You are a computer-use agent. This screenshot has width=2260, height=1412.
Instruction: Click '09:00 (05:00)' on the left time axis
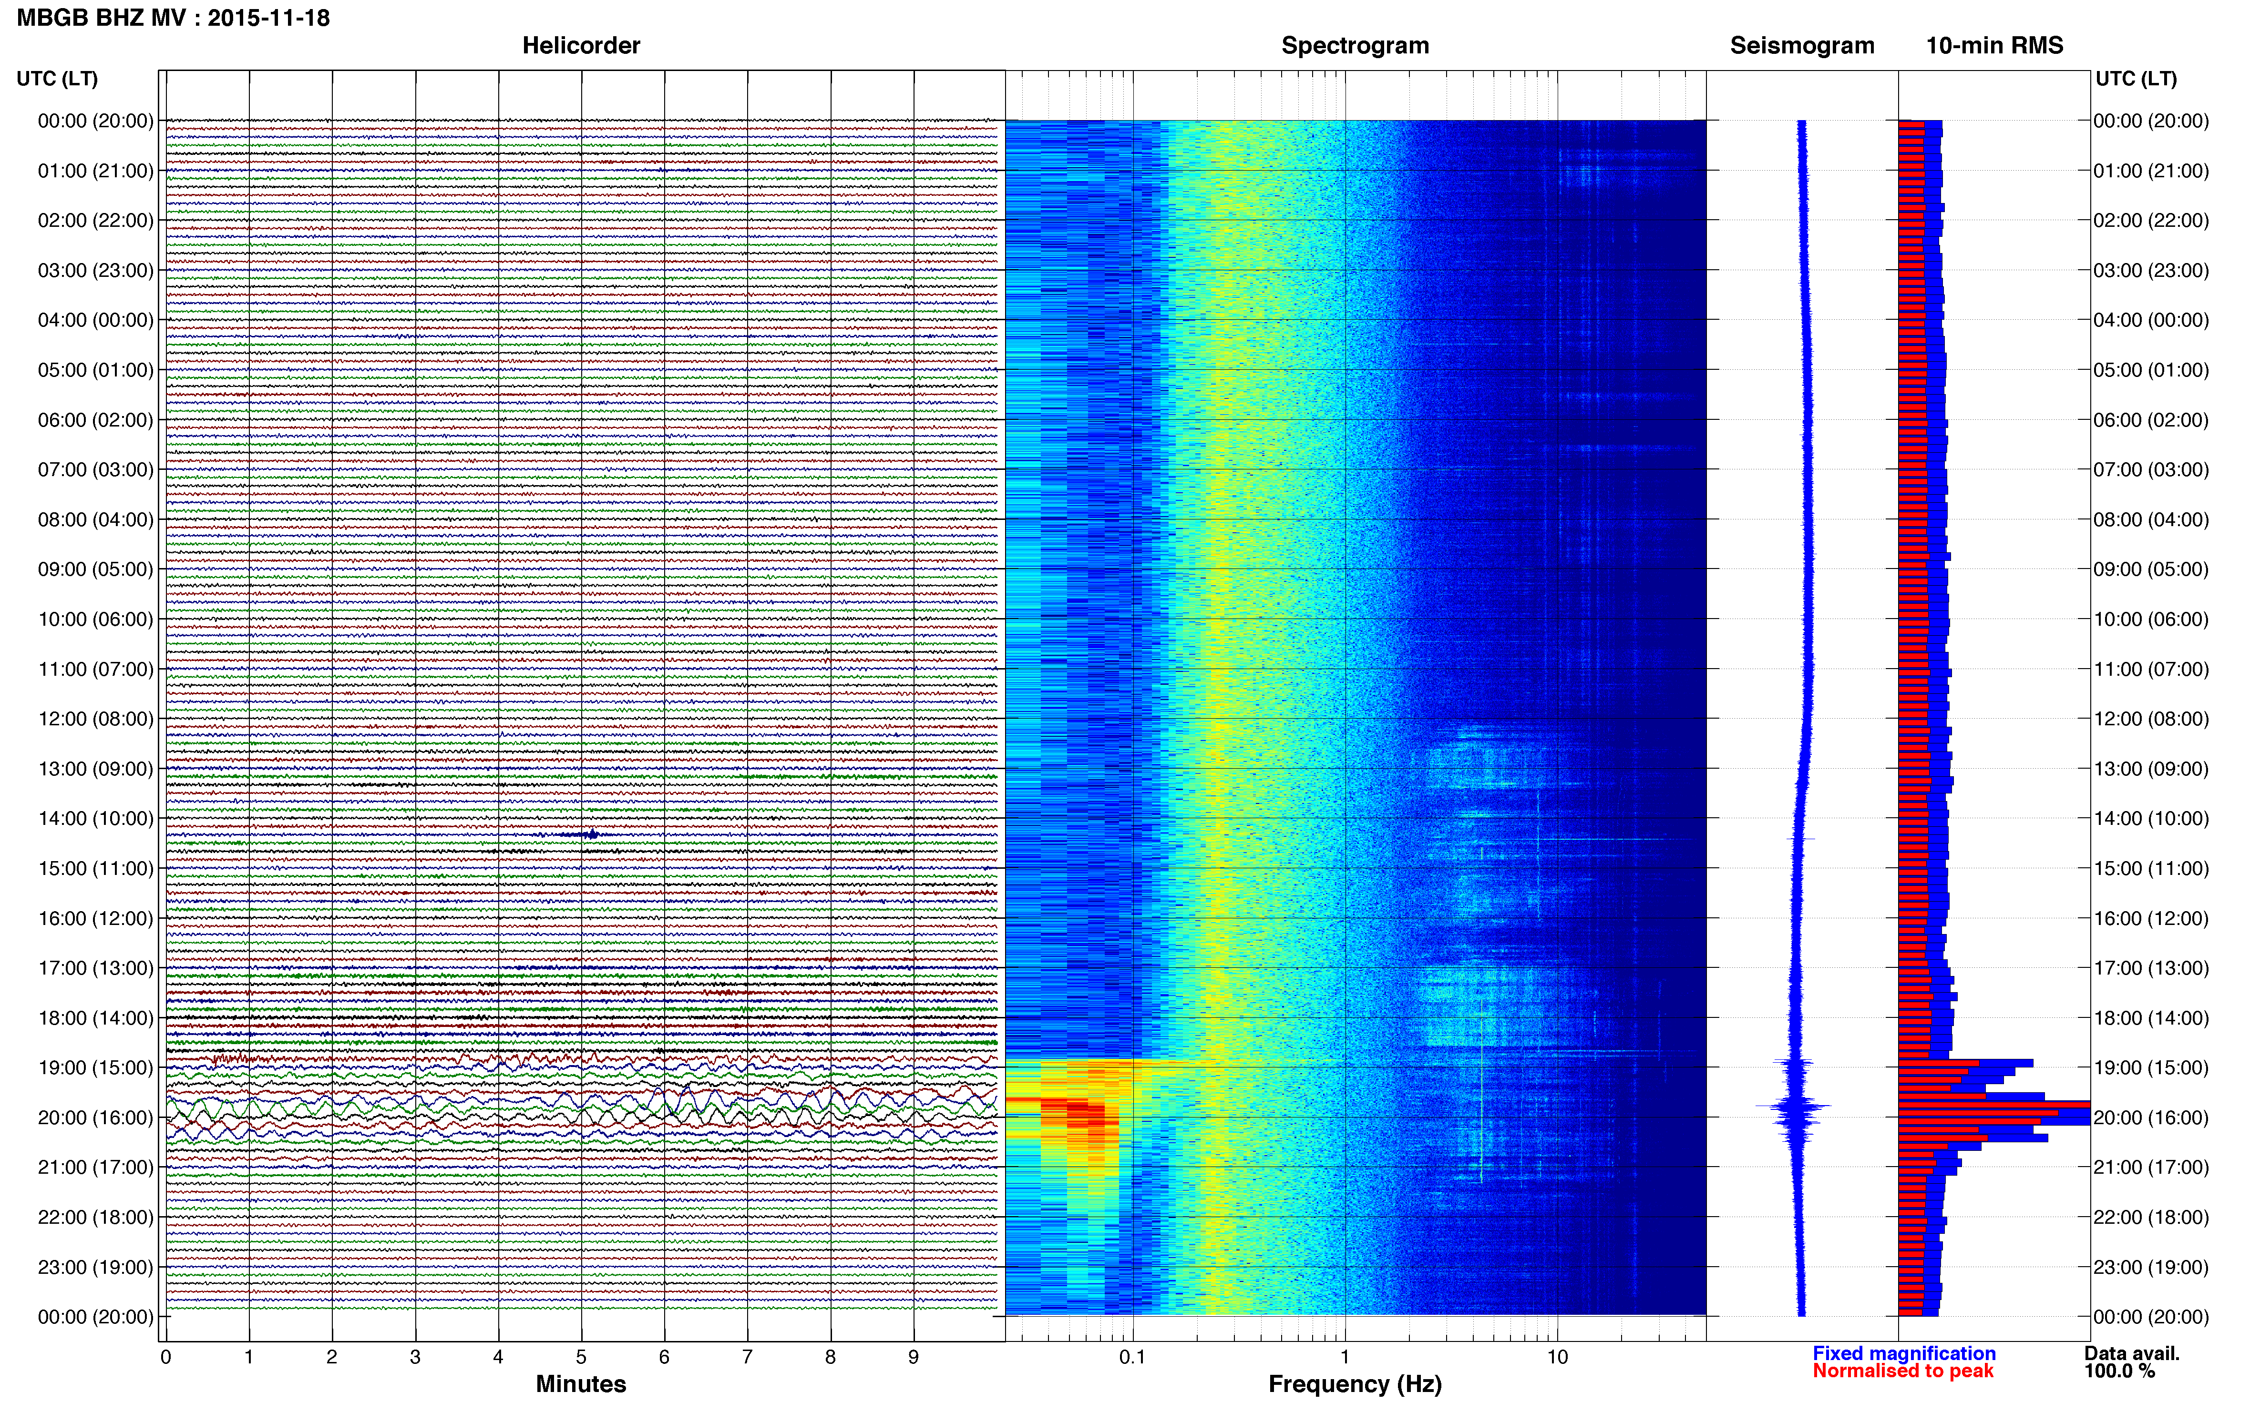(95, 569)
